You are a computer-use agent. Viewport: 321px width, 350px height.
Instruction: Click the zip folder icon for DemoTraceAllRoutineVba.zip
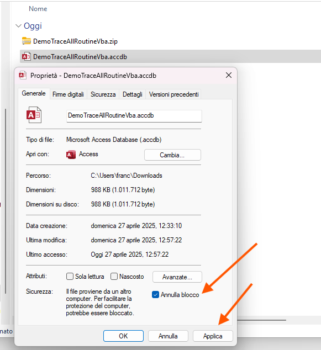[x=27, y=41]
